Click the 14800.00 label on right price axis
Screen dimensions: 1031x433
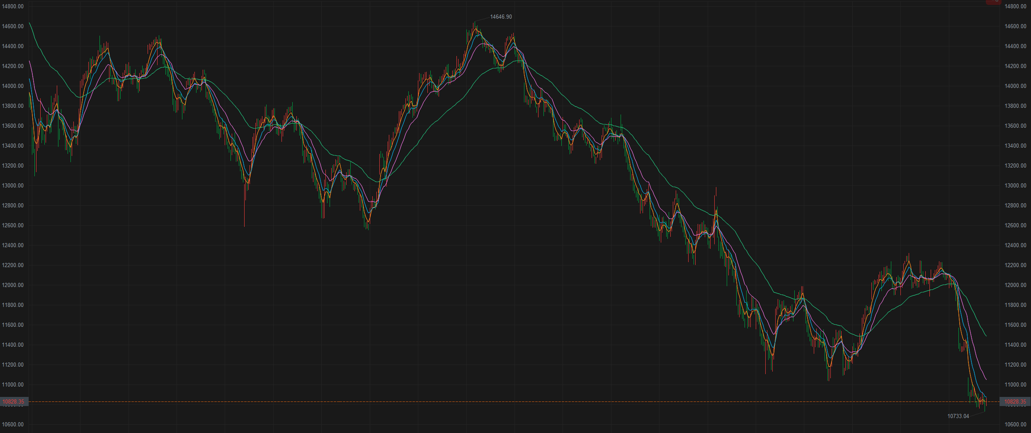1015,6
